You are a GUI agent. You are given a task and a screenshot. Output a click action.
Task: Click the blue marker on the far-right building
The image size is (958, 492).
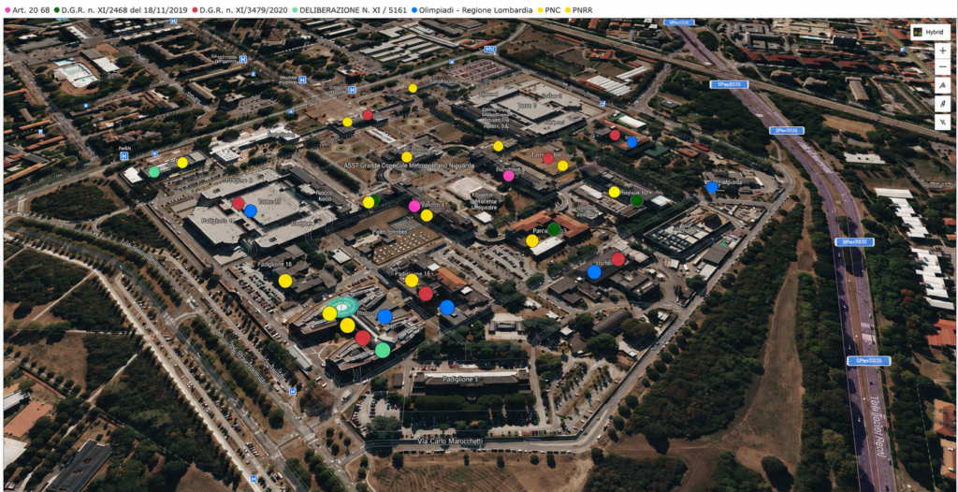tap(712, 187)
